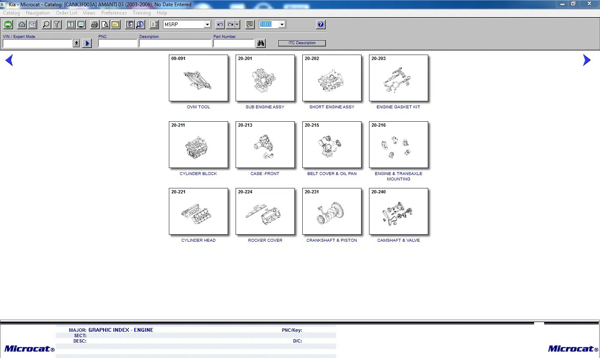Click the printer icon
The image size is (600, 358).
point(95,25)
